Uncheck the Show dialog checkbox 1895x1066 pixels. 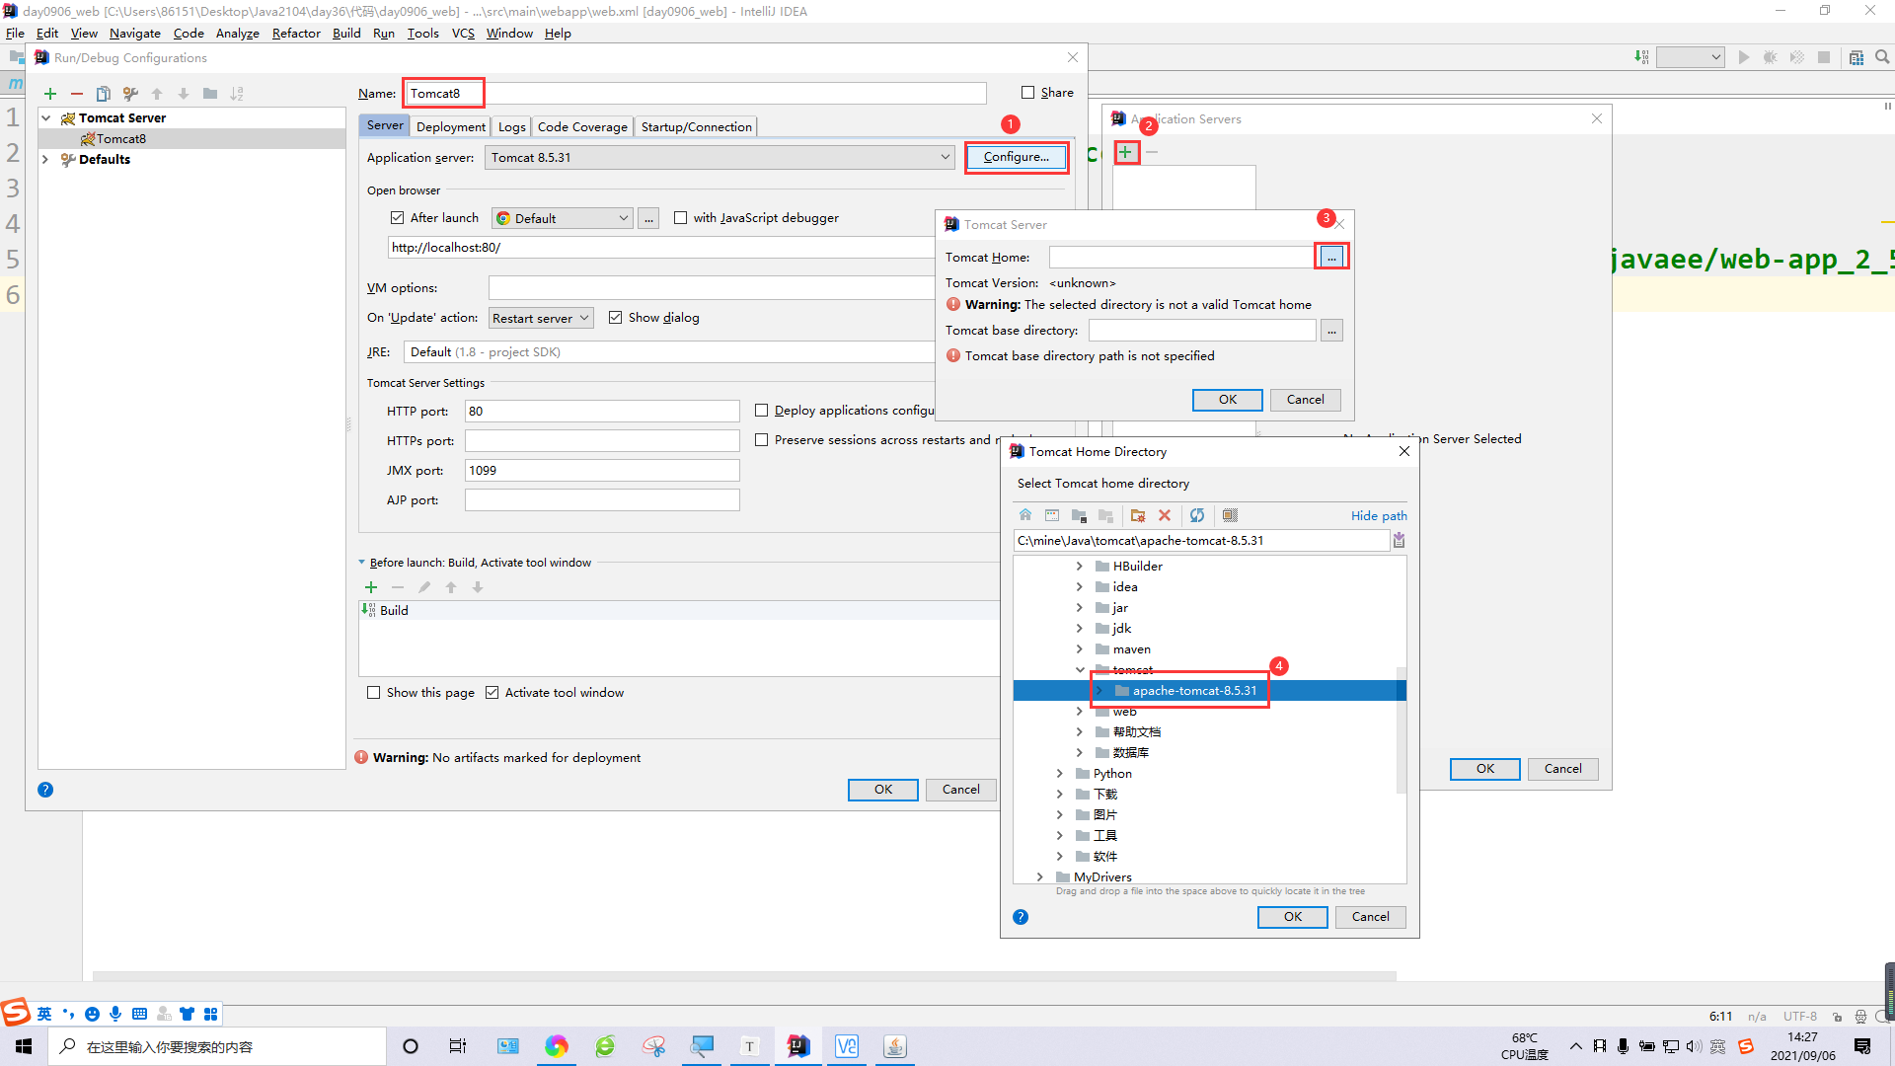coord(616,317)
